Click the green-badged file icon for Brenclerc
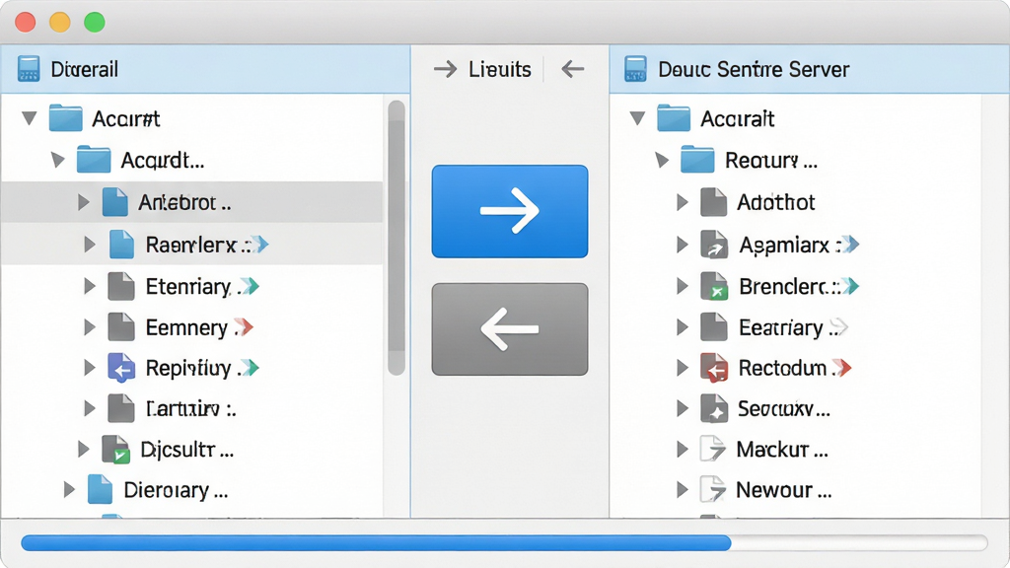Image resolution: width=1010 pixels, height=568 pixels. point(714,287)
